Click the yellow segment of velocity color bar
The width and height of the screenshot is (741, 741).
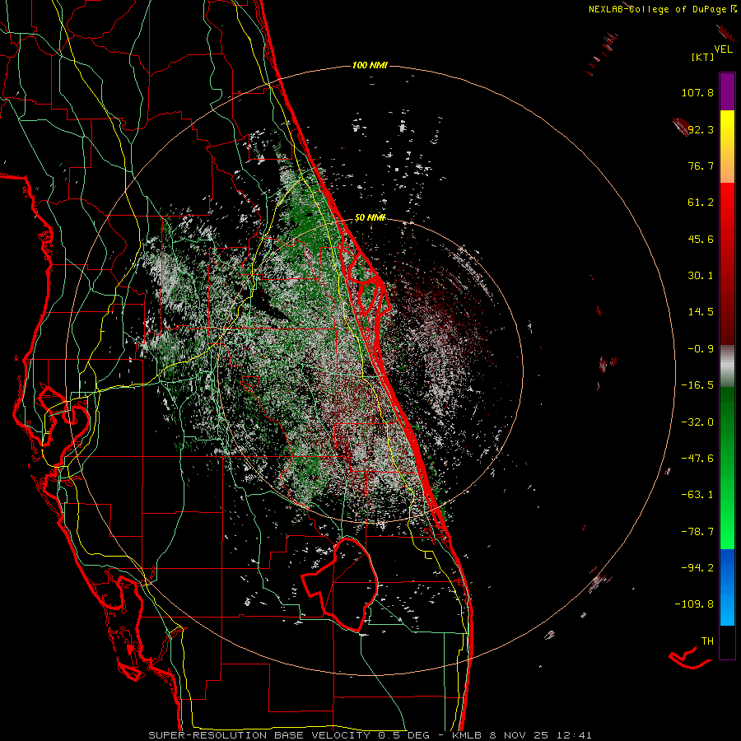point(727,147)
